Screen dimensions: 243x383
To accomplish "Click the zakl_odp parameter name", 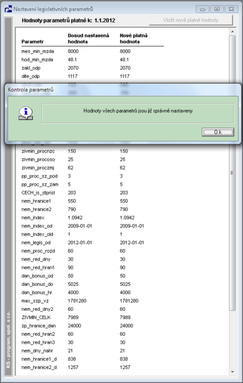I will (x=31, y=68).
